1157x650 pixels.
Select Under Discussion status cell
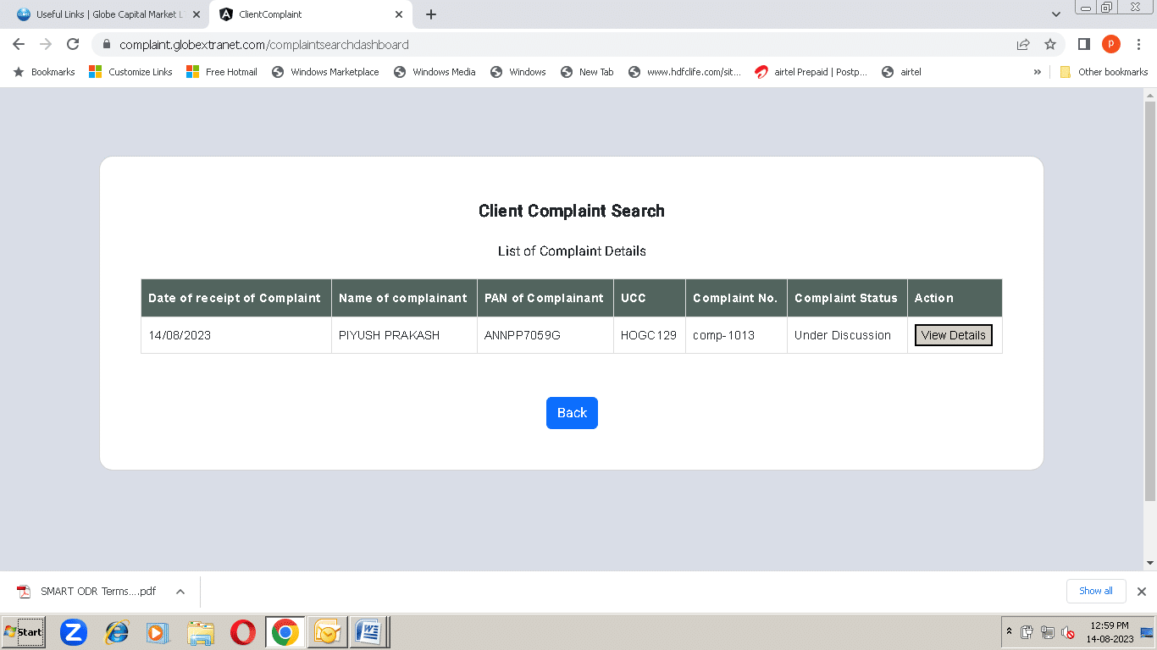point(847,335)
